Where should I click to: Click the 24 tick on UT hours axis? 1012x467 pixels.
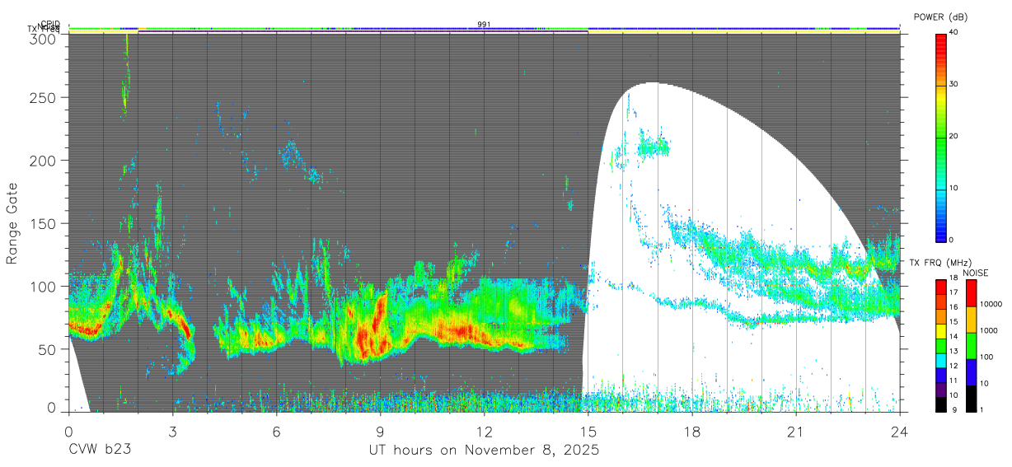coord(899,432)
